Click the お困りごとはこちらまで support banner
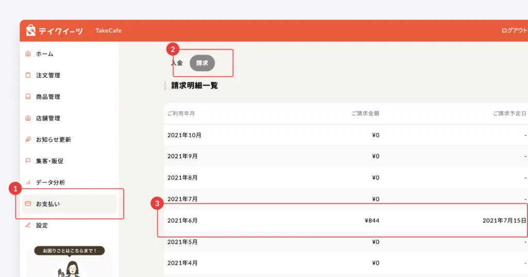The height and width of the screenshot is (277, 528). click(x=69, y=251)
